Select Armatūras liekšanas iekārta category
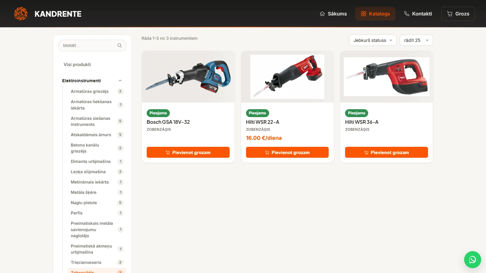Image resolution: width=486 pixels, height=273 pixels. tap(97, 105)
